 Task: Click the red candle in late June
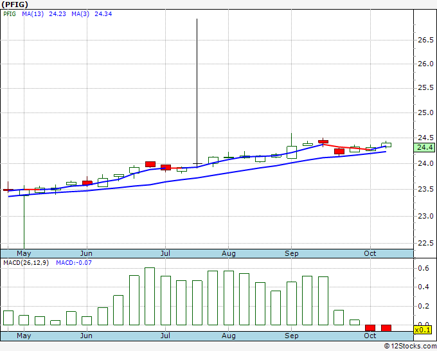point(150,164)
